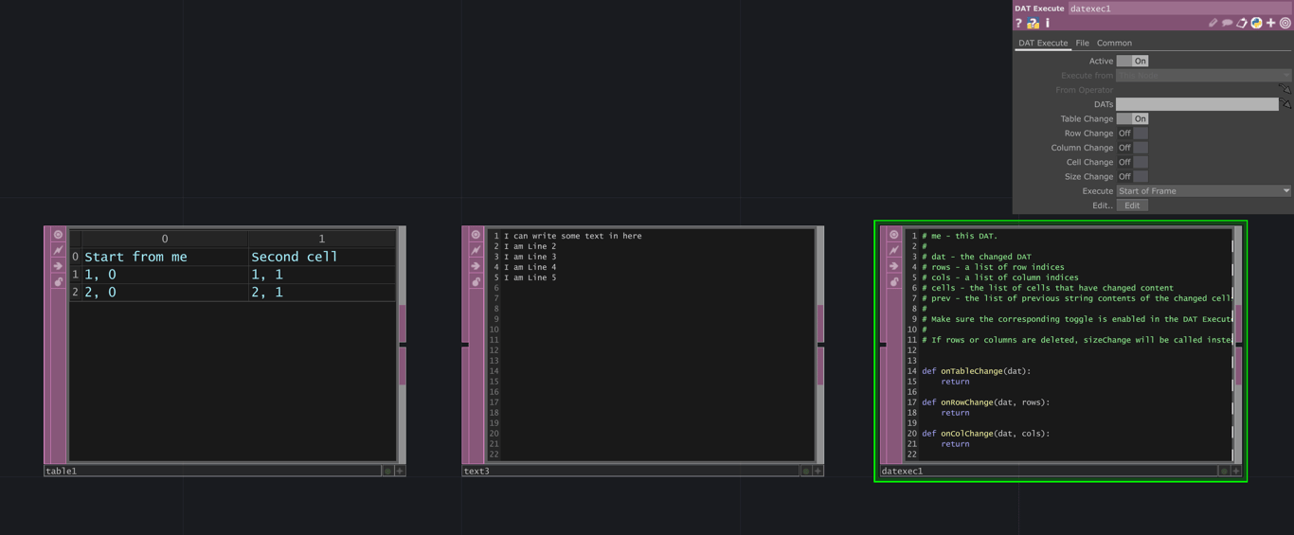Open Python help icon in parameter header
The width and height of the screenshot is (1294, 535).
point(1033,23)
